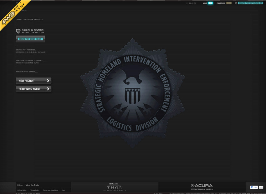Click the central S.H.I.E.L.D. eagle badge

coord(132,93)
